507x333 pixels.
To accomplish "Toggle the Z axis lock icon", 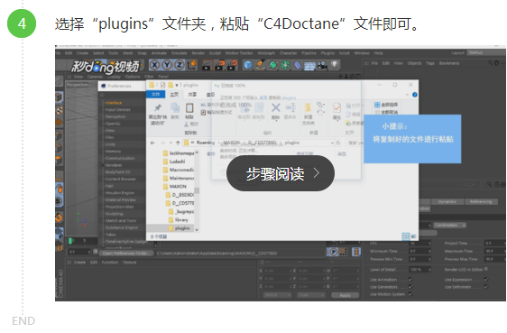I will [x=179, y=65].
